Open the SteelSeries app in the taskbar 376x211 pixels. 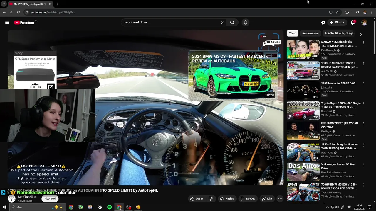coord(100,207)
